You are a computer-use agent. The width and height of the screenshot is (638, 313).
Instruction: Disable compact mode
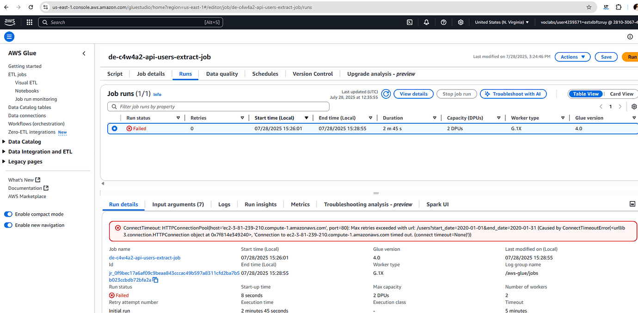tap(8, 214)
